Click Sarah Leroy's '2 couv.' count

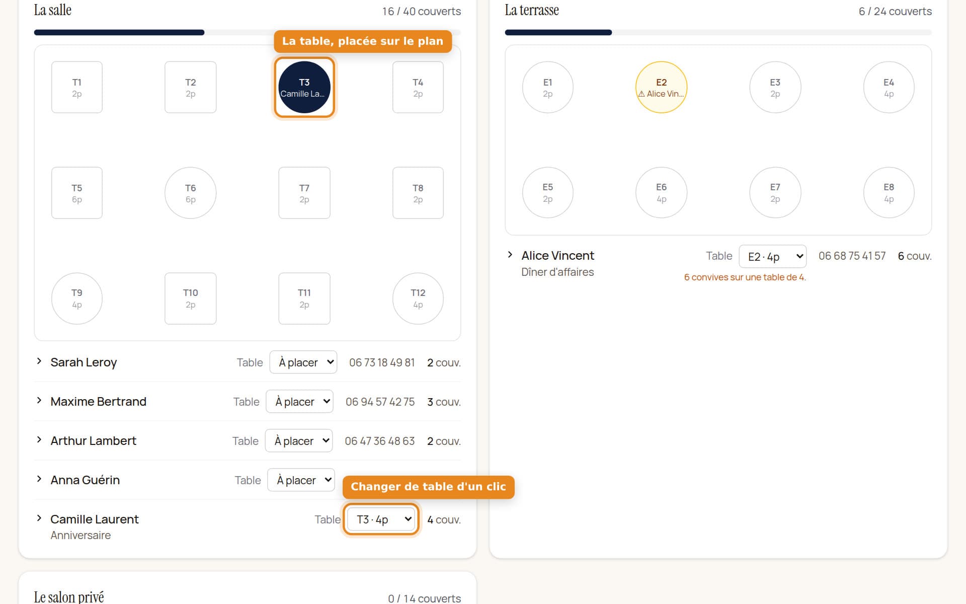pyautogui.click(x=444, y=362)
